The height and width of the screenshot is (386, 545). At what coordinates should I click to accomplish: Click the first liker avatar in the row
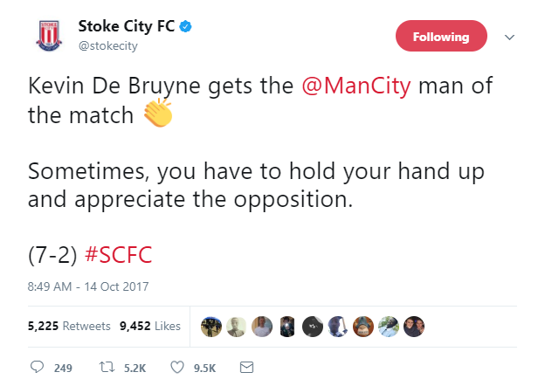(x=210, y=326)
